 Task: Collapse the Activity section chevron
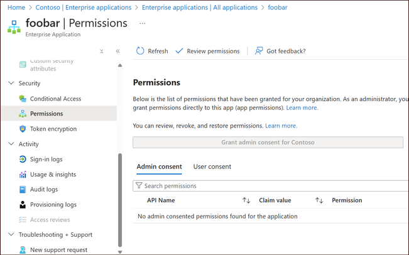(11, 144)
